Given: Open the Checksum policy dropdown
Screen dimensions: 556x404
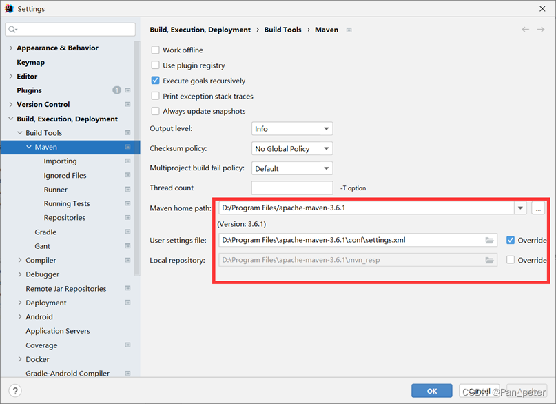Looking at the screenshot, I should coord(292,149).
